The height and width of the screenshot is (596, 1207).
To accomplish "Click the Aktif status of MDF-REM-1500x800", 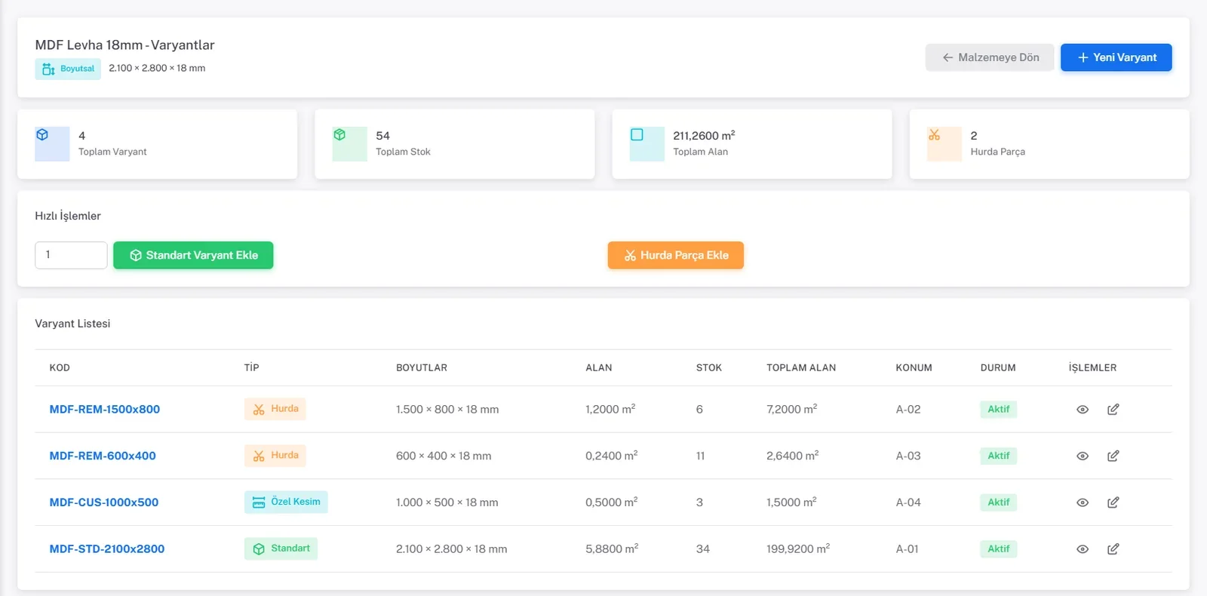I will (999, 410).
